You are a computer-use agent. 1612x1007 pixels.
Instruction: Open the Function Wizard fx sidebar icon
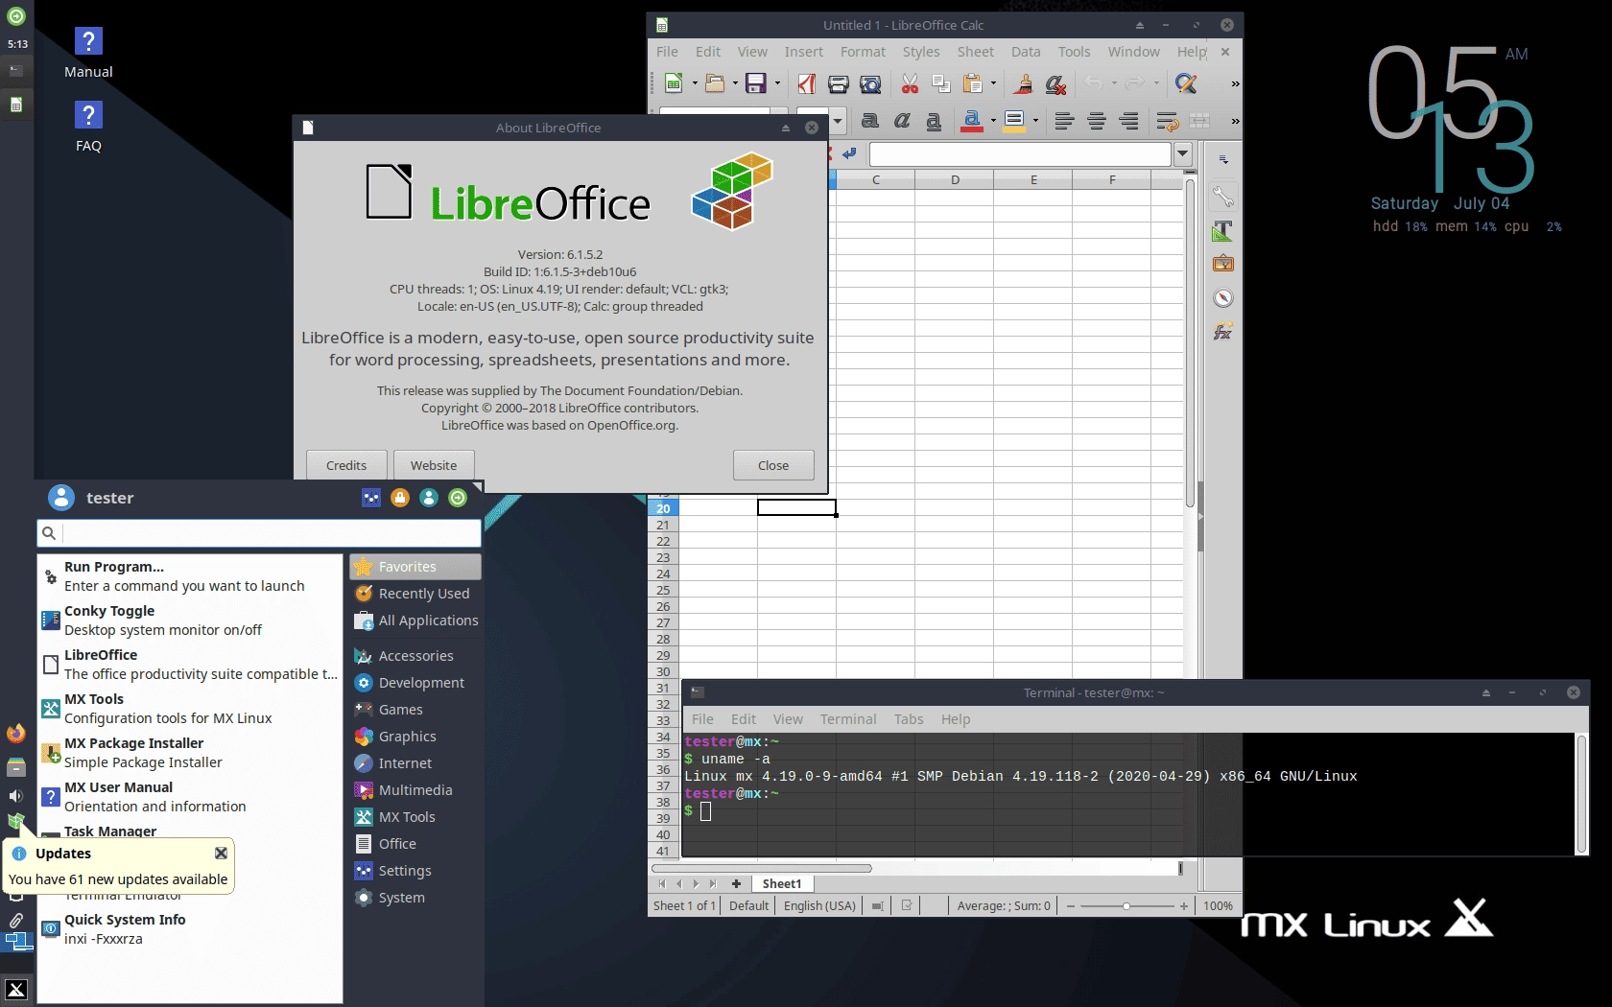(x=1222, y=332)
